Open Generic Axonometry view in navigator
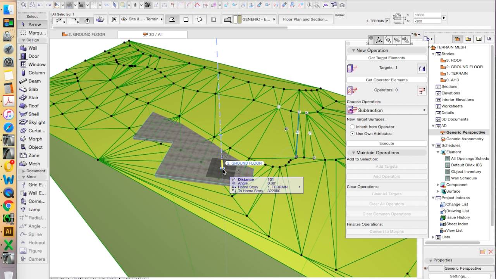496x279 pixels. 465,139
